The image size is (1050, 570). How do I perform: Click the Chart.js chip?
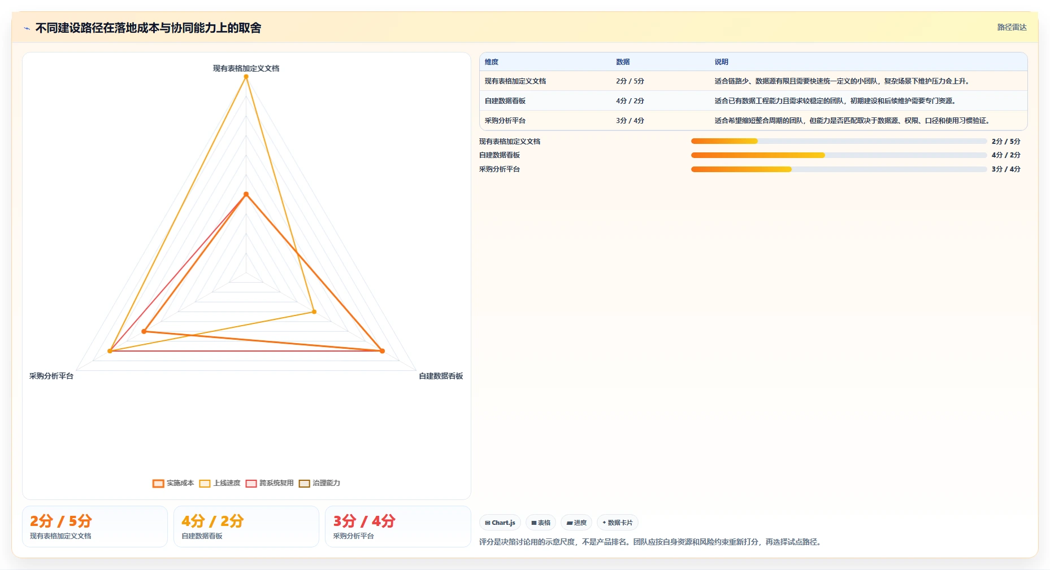pyautogui.click(x=500, y=523)
